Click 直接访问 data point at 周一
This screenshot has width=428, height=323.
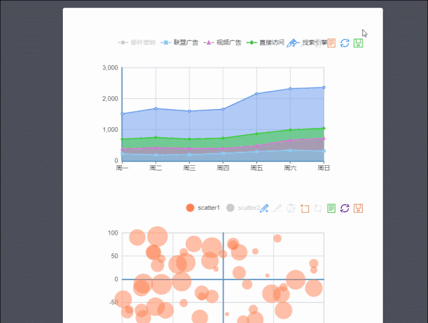122,139
